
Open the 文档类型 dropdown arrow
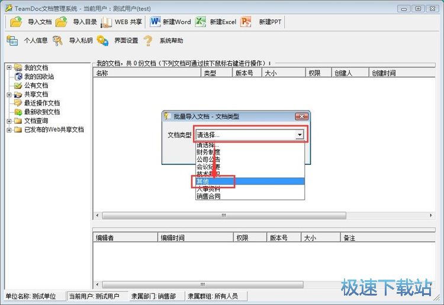(300, 135)
